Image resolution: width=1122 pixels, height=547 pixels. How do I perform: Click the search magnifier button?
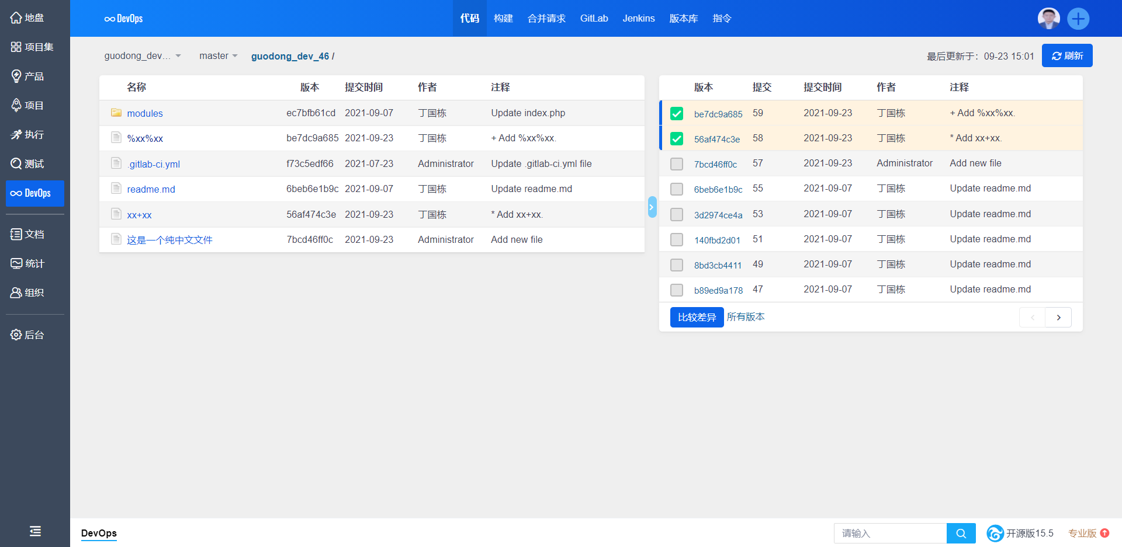[x=961, y=533]
